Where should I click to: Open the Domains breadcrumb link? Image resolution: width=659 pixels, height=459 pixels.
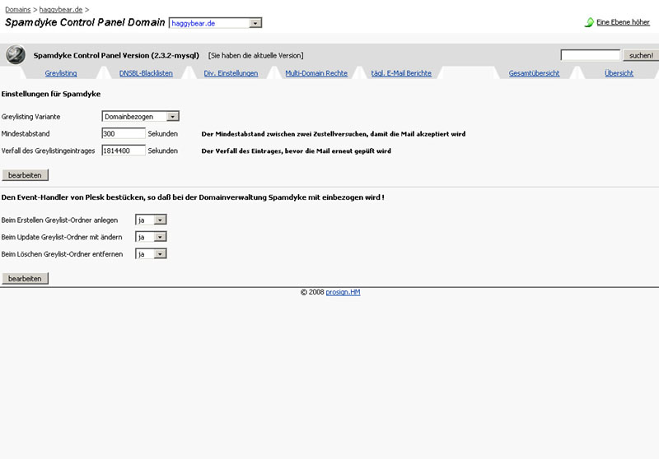tap(17, 9)
